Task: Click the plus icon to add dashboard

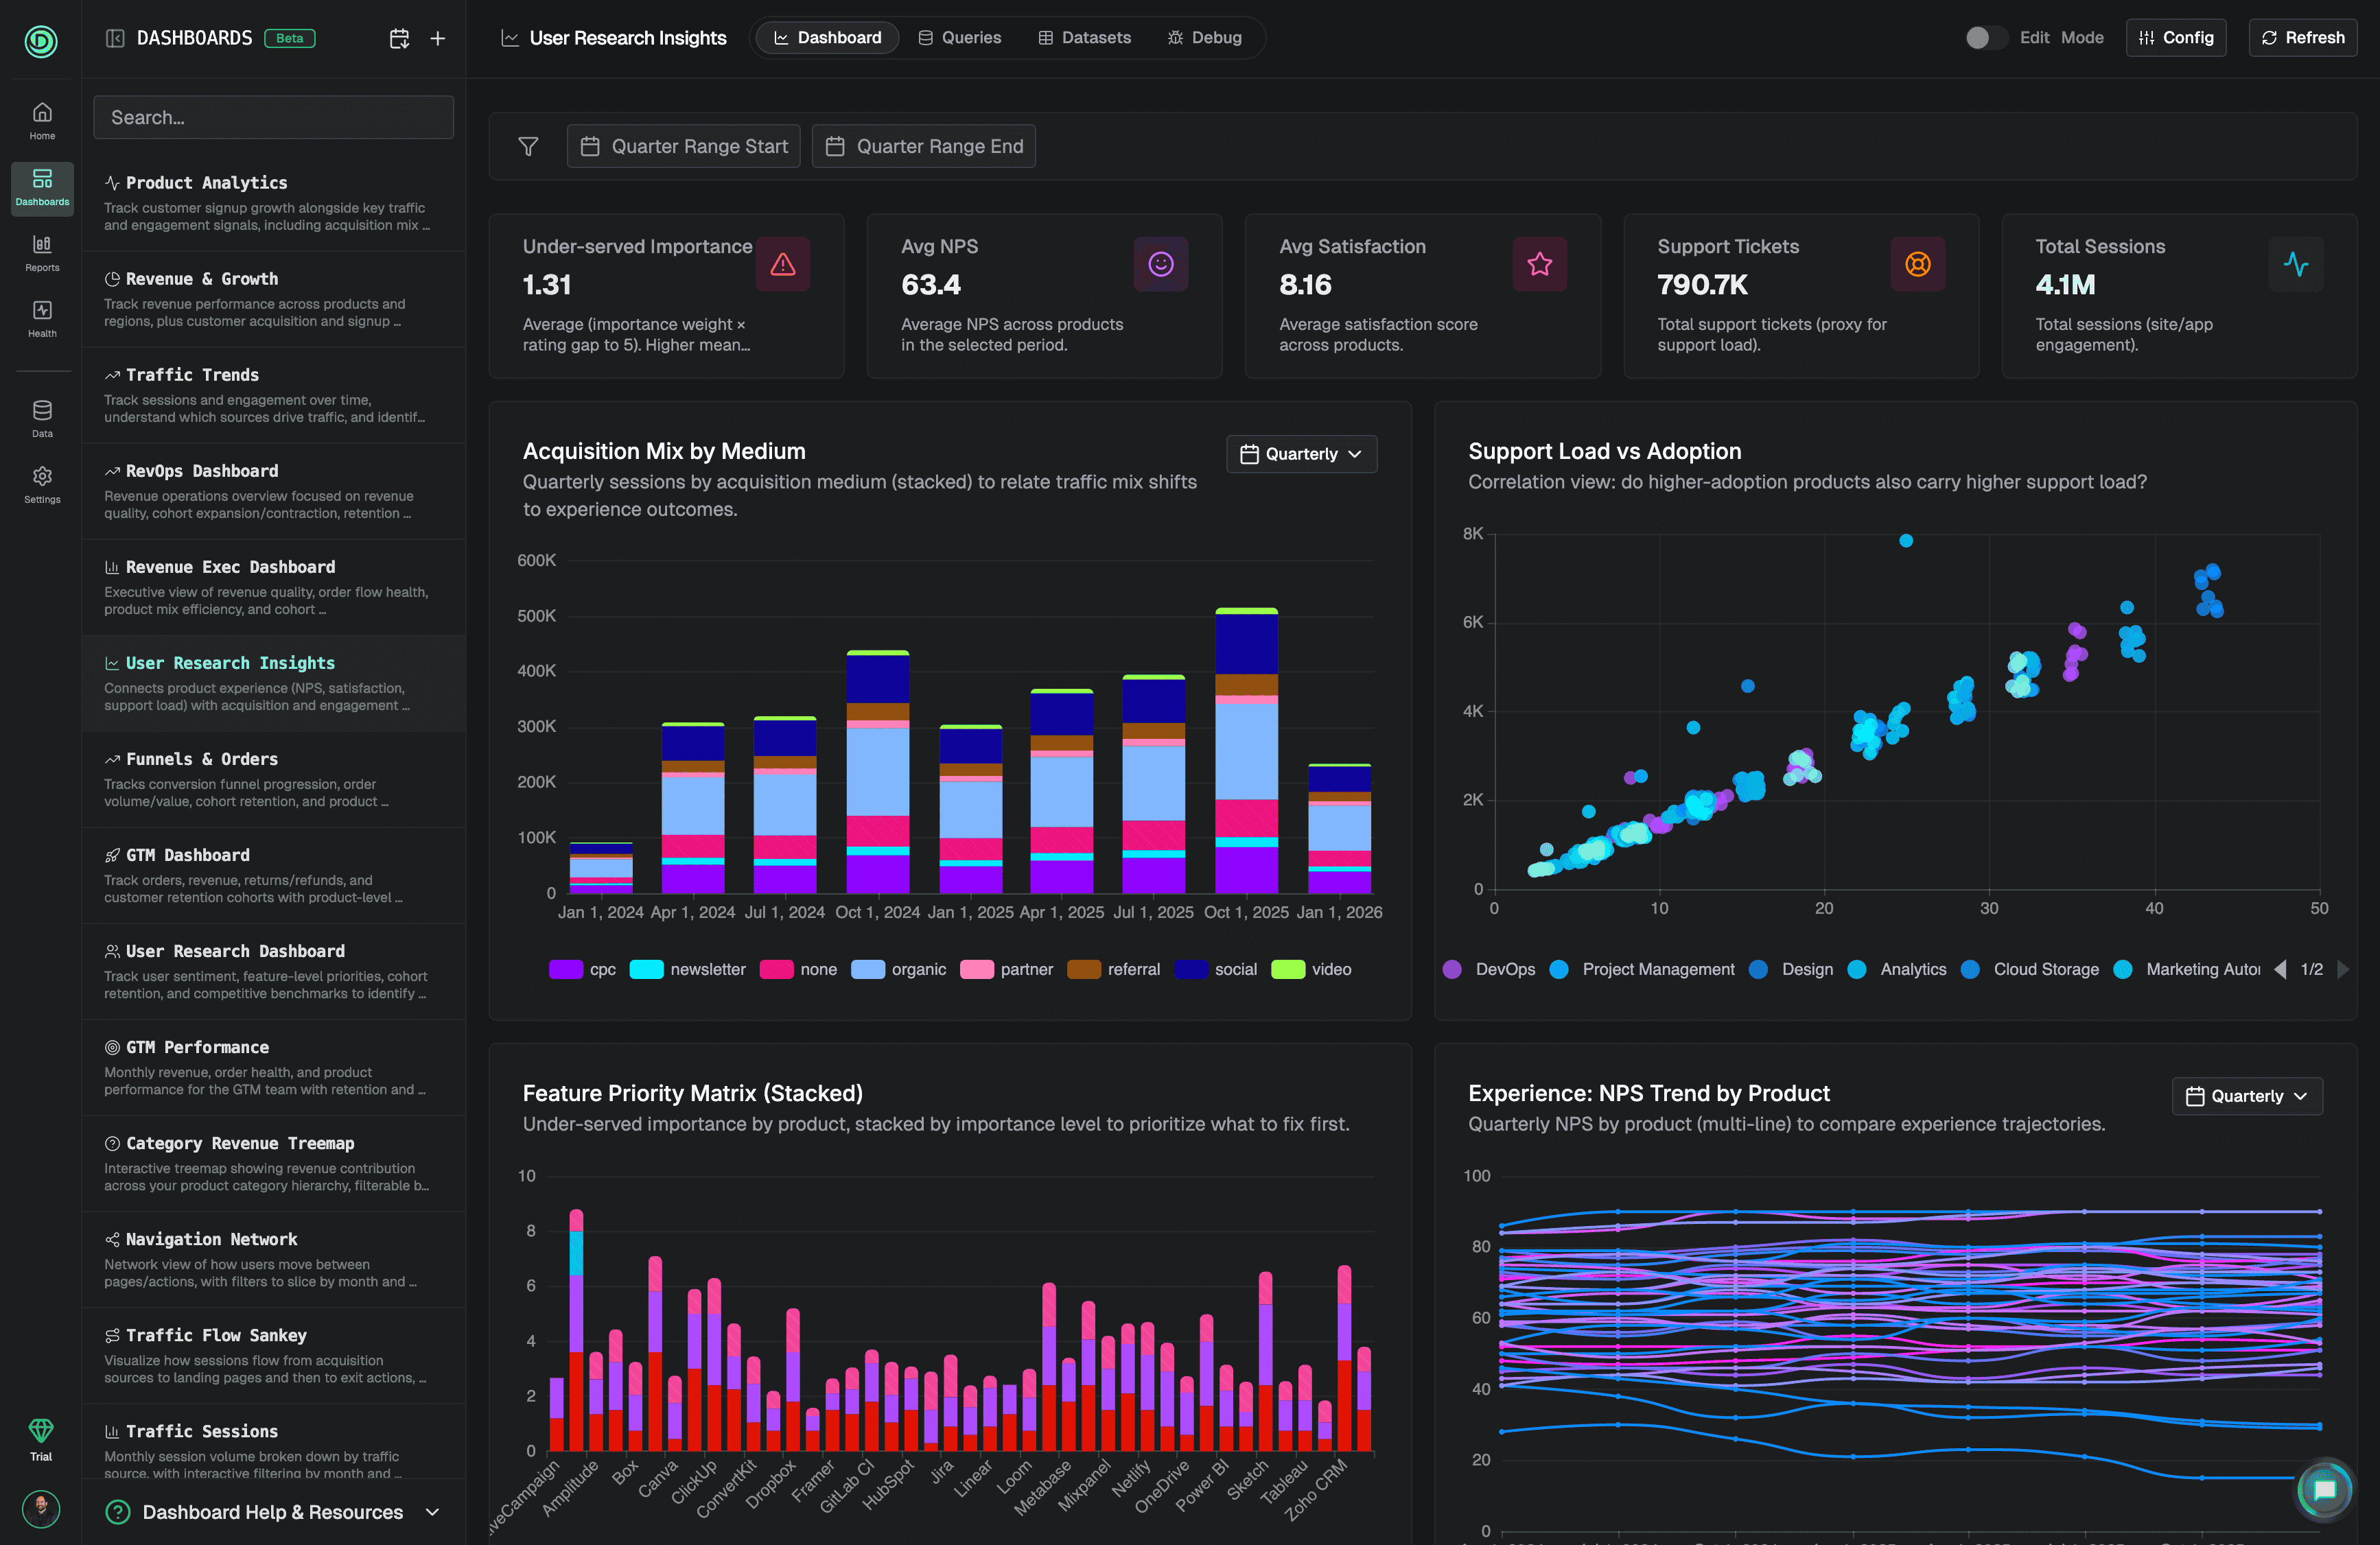Action: pos(438,38)
